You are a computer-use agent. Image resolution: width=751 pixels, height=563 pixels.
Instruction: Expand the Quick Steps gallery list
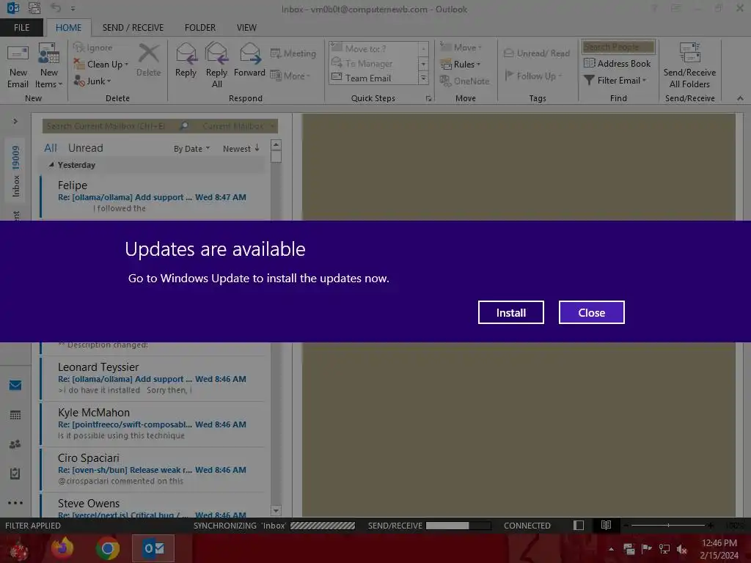(423, 78)
